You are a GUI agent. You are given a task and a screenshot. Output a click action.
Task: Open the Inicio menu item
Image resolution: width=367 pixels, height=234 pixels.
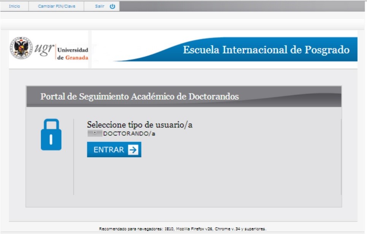click(x=14, y=6)
